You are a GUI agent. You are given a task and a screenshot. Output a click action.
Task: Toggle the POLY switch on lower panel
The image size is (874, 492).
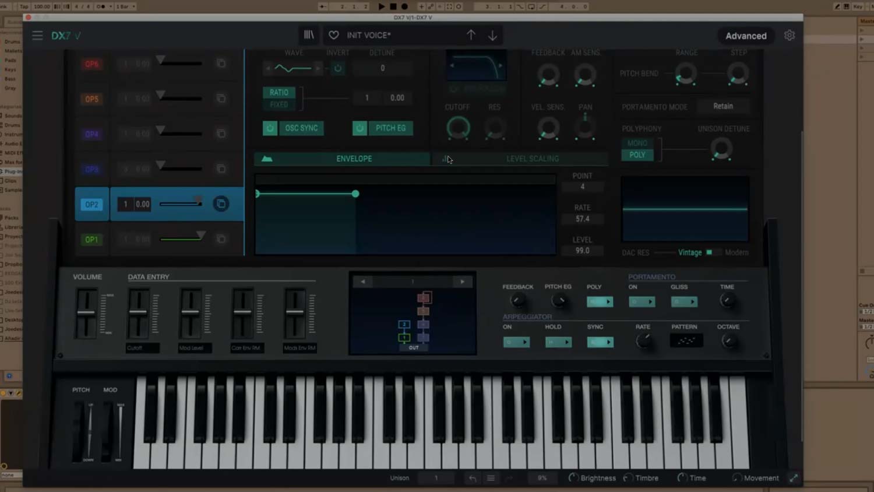tap(600, 301)
